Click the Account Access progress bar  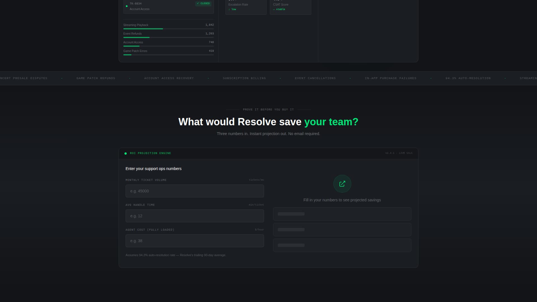(x=168, y=46)
